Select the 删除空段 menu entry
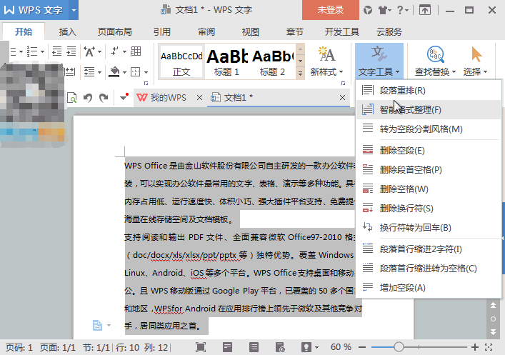 click(x=402, y=151)
